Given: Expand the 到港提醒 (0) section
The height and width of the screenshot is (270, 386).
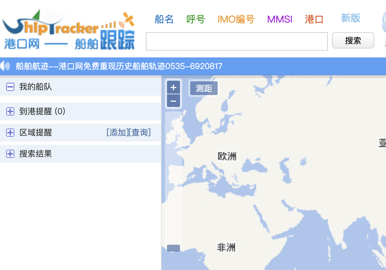Looking at the screenshot, I should 41,111.
